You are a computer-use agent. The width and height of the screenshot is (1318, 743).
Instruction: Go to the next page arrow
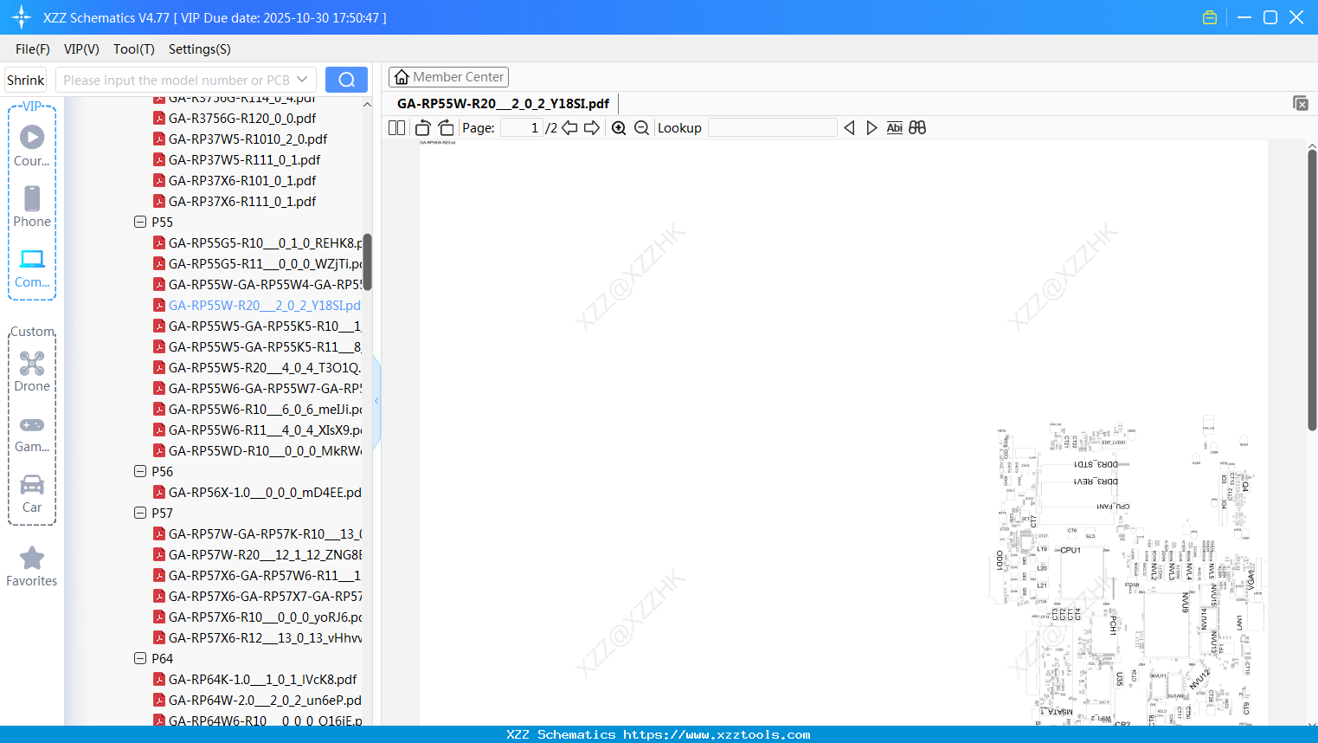pos(592,127)
